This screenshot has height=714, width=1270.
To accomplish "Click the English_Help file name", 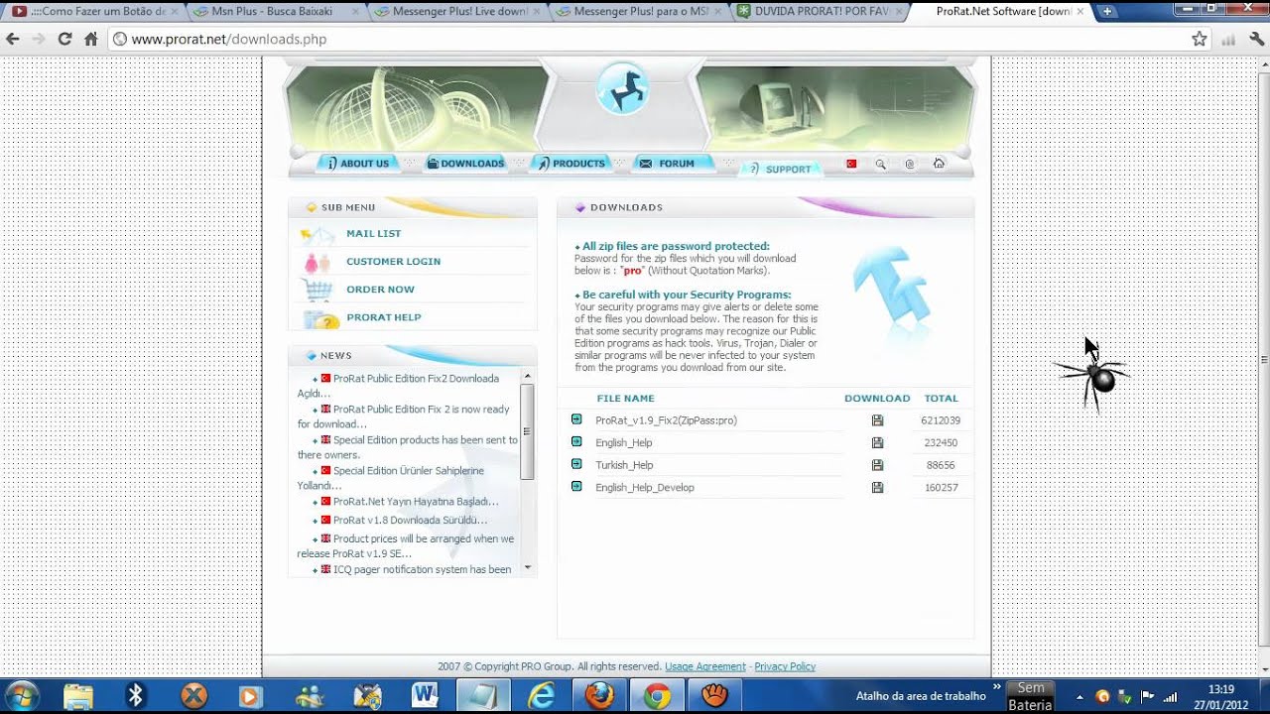I will pyautogui.click(x=624, y=443).
